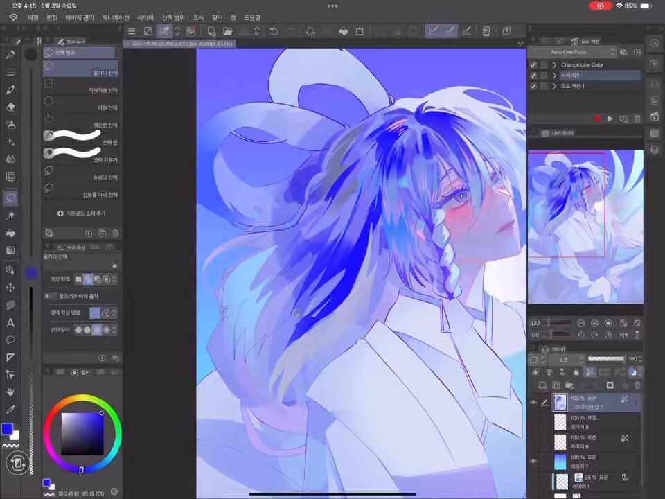
Task: Click the layer opacity slider
Action: [605, 359]
